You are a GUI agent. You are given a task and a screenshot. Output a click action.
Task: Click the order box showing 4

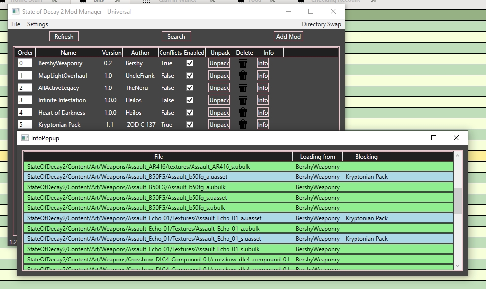coord(25,113)
